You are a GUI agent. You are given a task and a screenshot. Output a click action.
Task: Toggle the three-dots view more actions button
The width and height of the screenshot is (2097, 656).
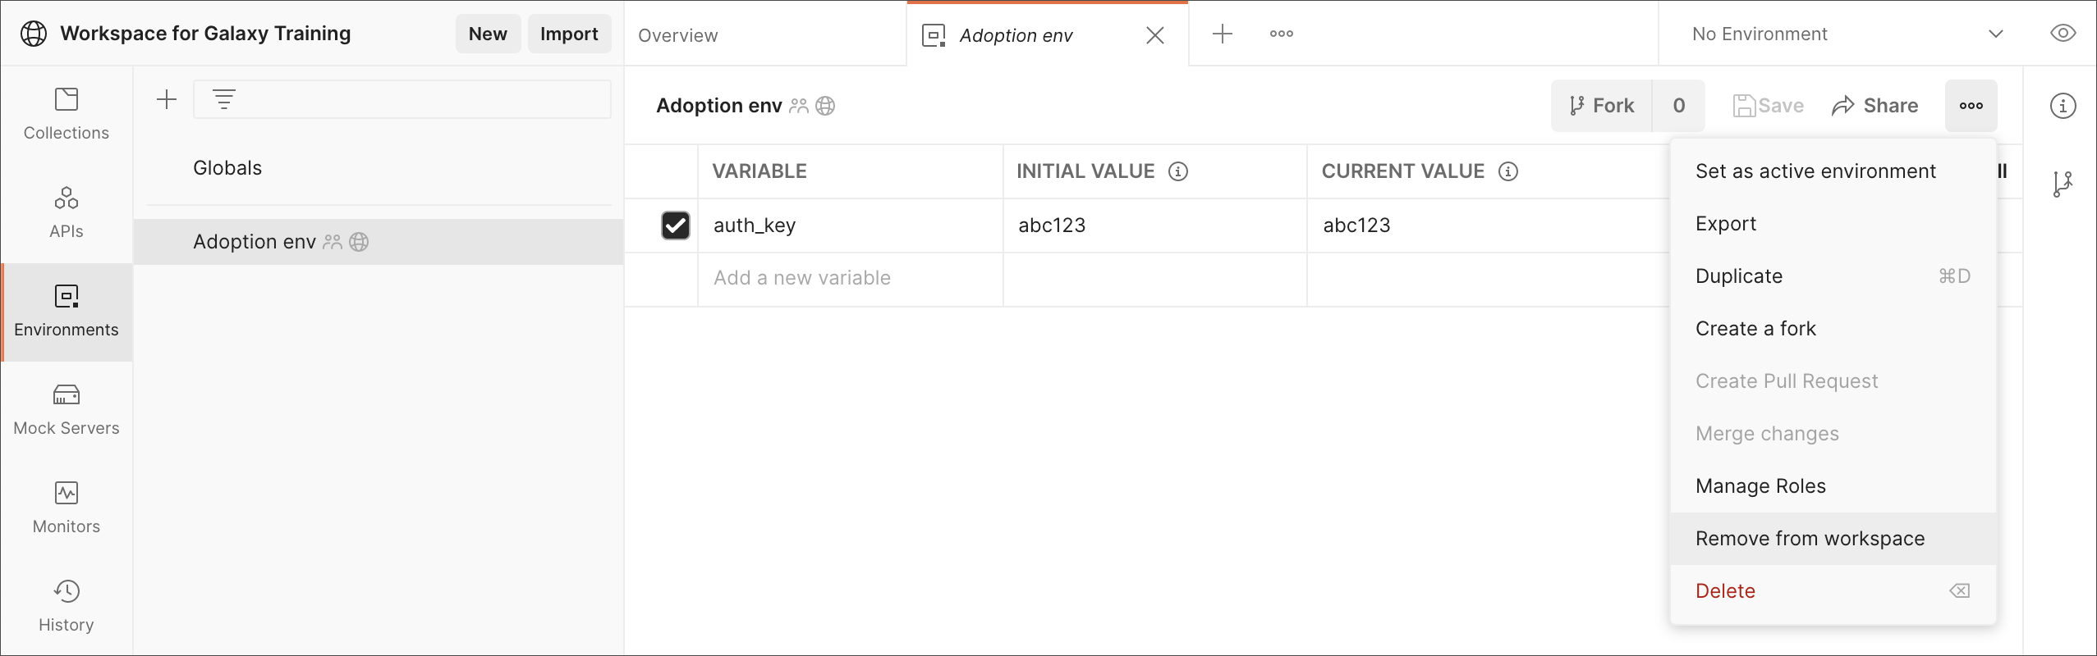pyautogui.click(x=1971, y=106)
